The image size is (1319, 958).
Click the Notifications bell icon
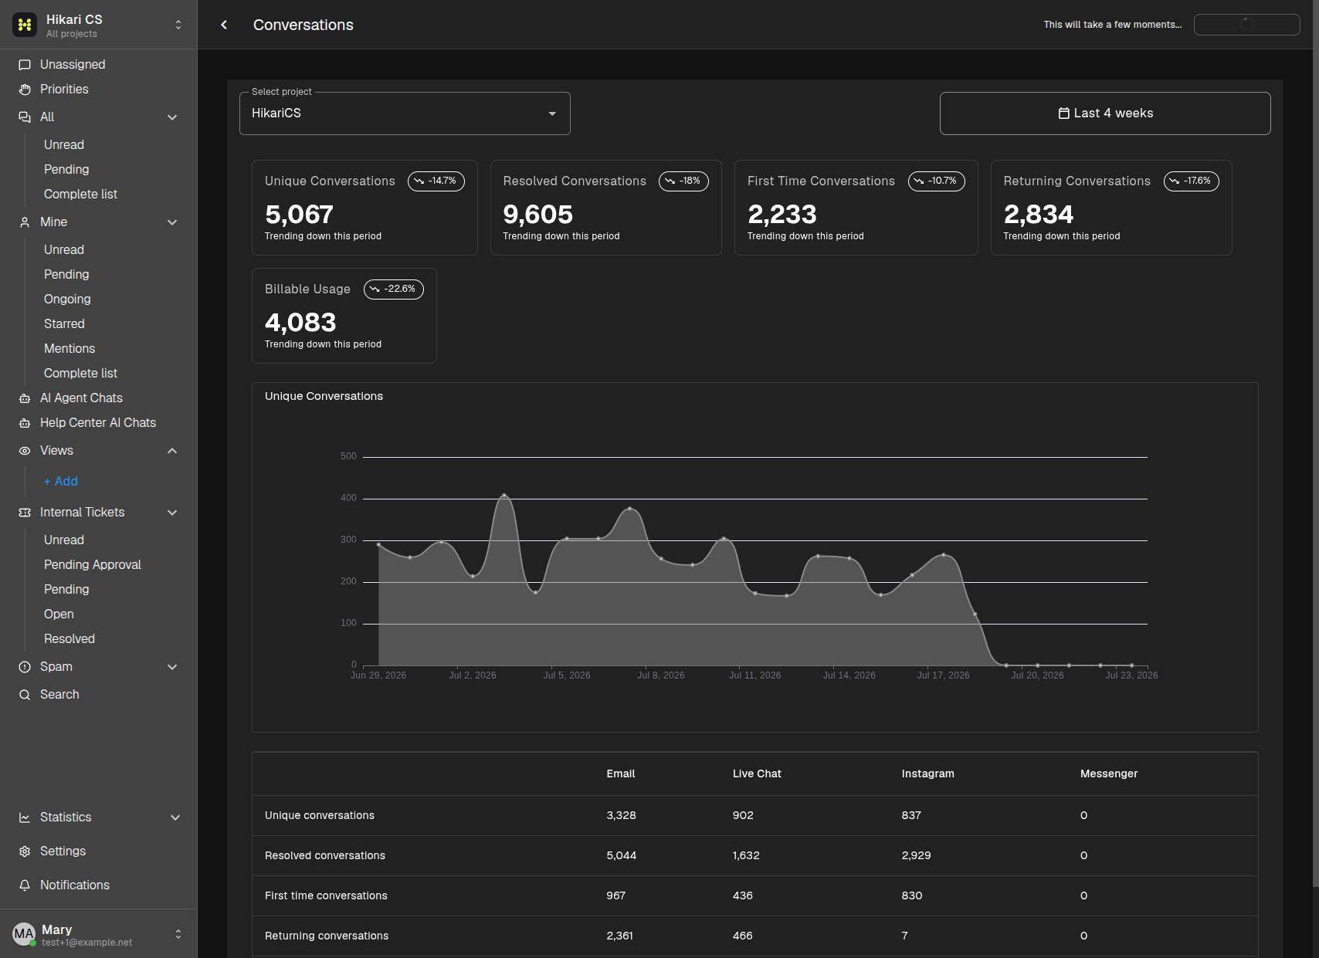[x=25, y=885]
